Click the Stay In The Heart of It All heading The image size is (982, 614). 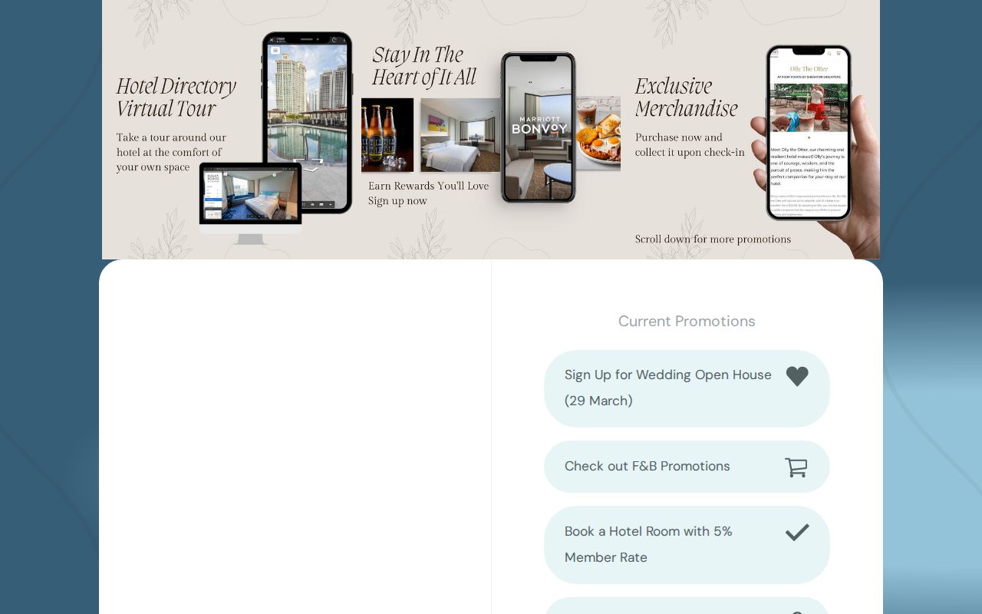(x=424, y=66)
